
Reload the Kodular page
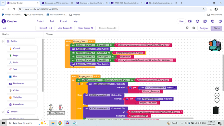click(x=14, y=9)
